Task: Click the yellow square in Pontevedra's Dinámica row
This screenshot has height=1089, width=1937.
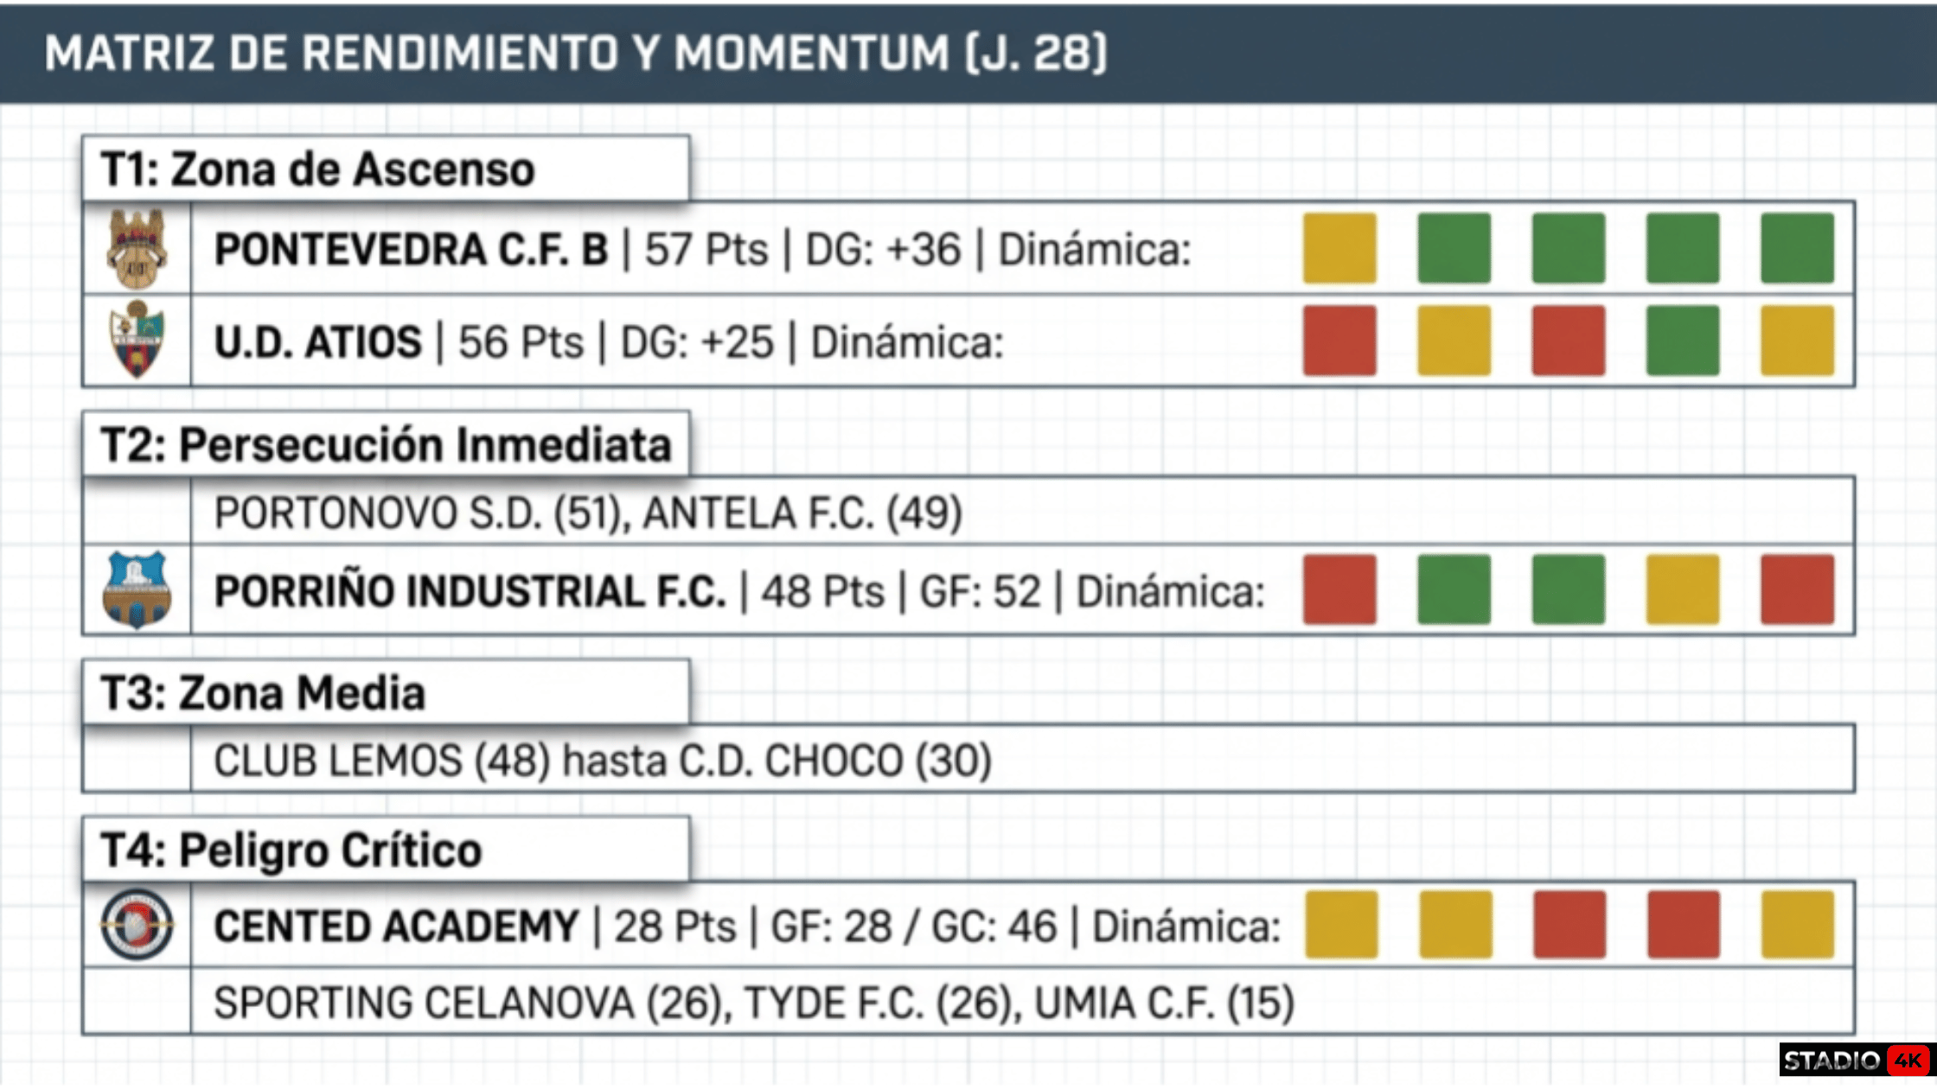Action: [1339, 249]
